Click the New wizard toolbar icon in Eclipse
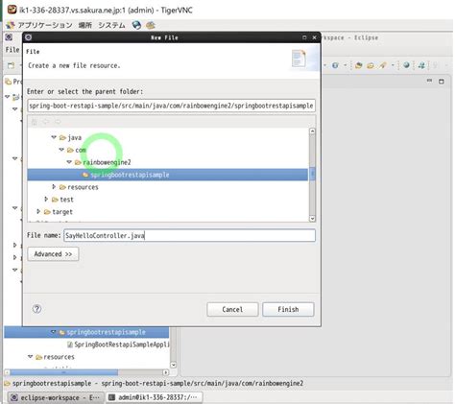The height and width of the screenshot is (404, 455). pos(12,65)
